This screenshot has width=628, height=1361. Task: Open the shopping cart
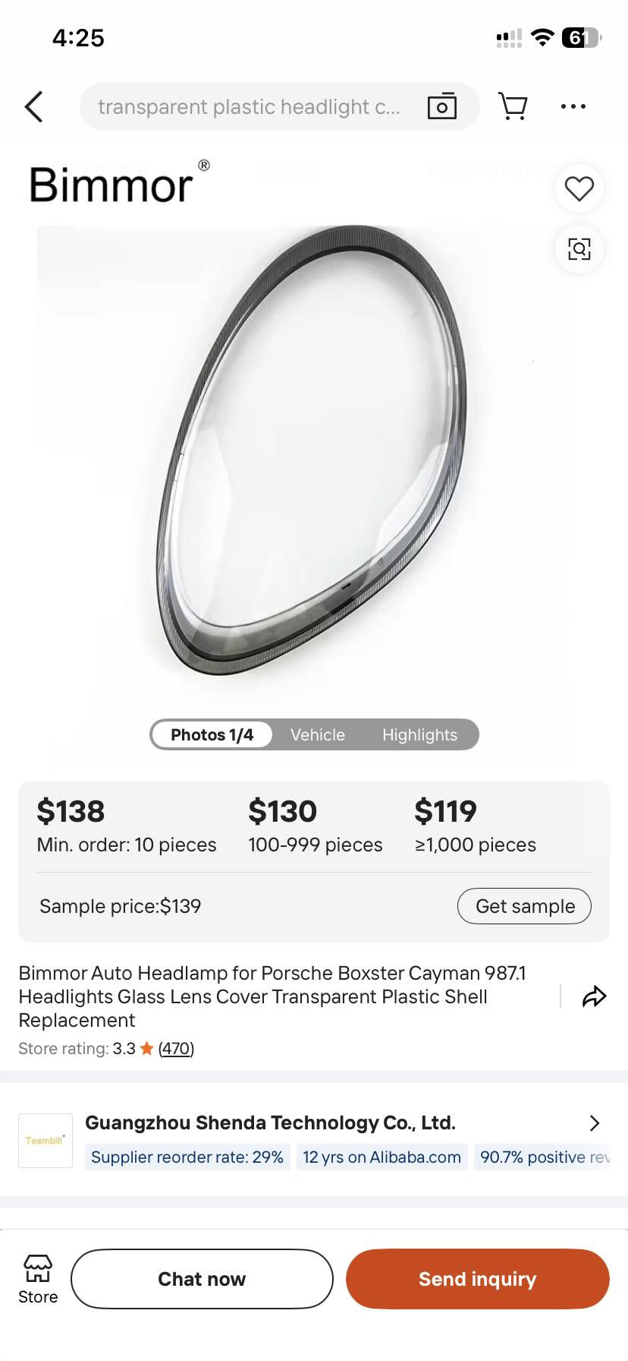513,106
